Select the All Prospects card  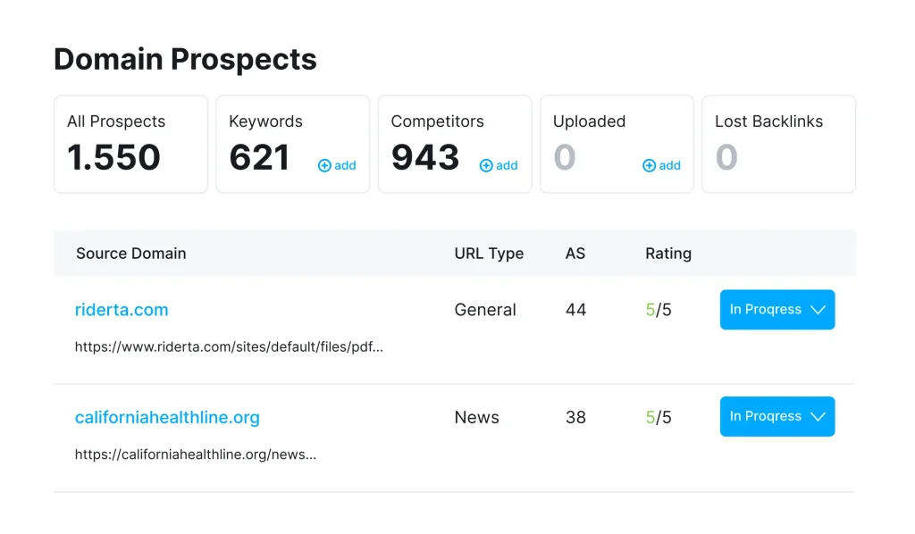coord(130,144)
